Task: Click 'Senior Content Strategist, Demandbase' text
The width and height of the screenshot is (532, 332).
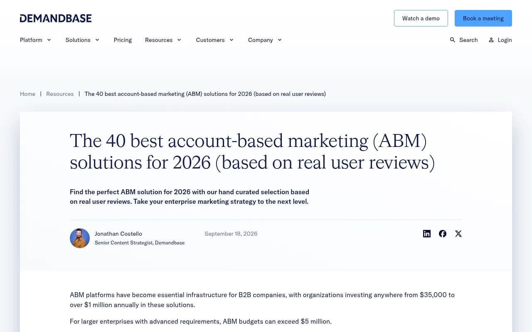Action: click(140, 243)
